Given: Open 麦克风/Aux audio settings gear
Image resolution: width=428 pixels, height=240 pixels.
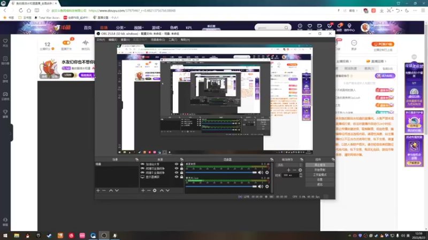Looking at the screenshot, I should (267, 186).
